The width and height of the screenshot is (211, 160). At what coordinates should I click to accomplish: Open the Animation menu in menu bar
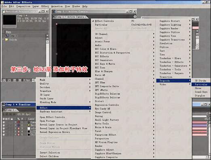click(x=57, y=6)
